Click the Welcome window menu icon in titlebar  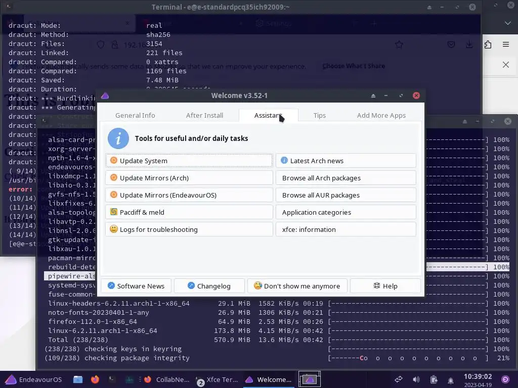(105, 95)
